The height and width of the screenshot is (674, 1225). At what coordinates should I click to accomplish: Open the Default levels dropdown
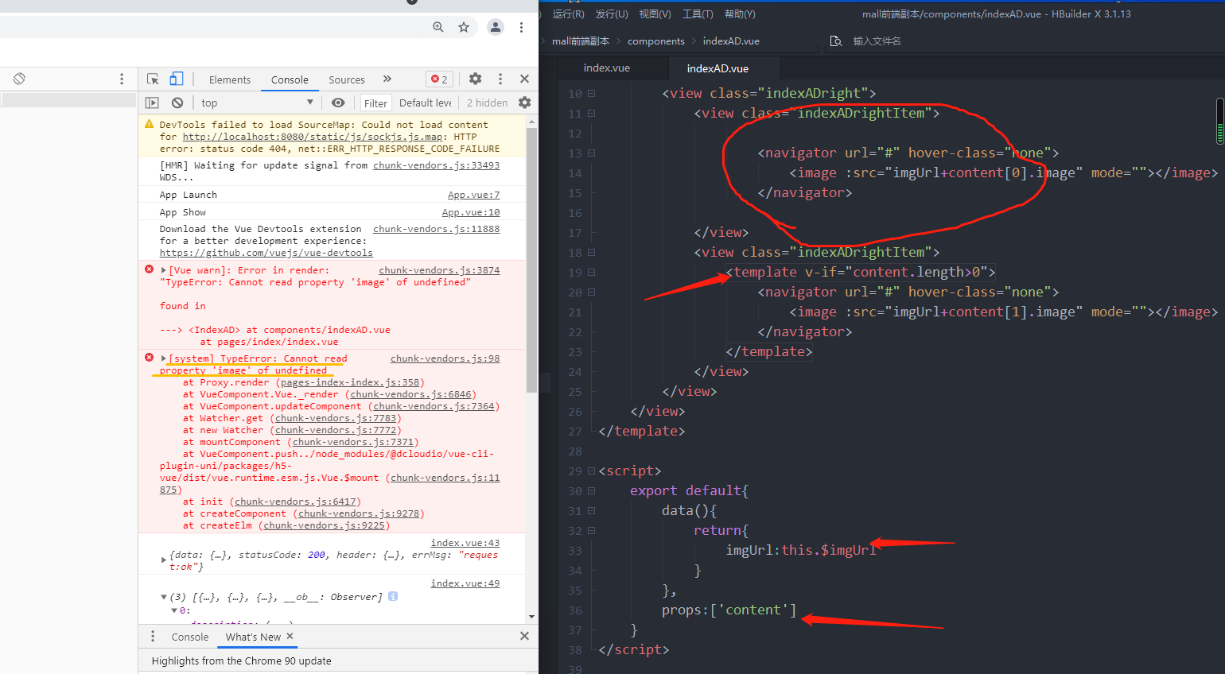tap(426, 103)
